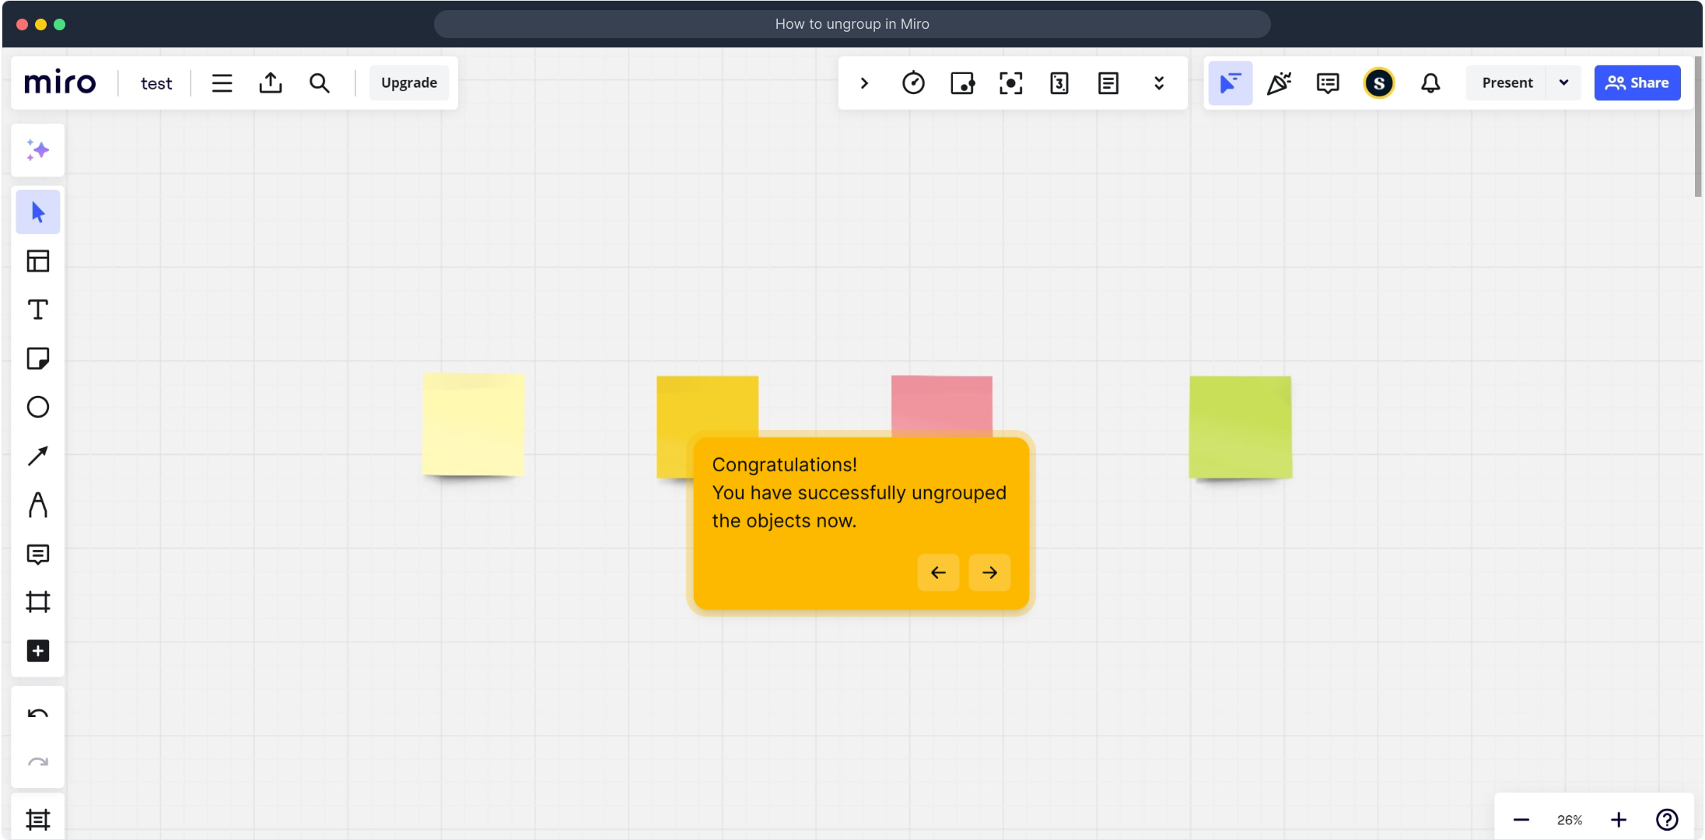Click the Upgrade button

pyautogui.click(x=408, y=83)
